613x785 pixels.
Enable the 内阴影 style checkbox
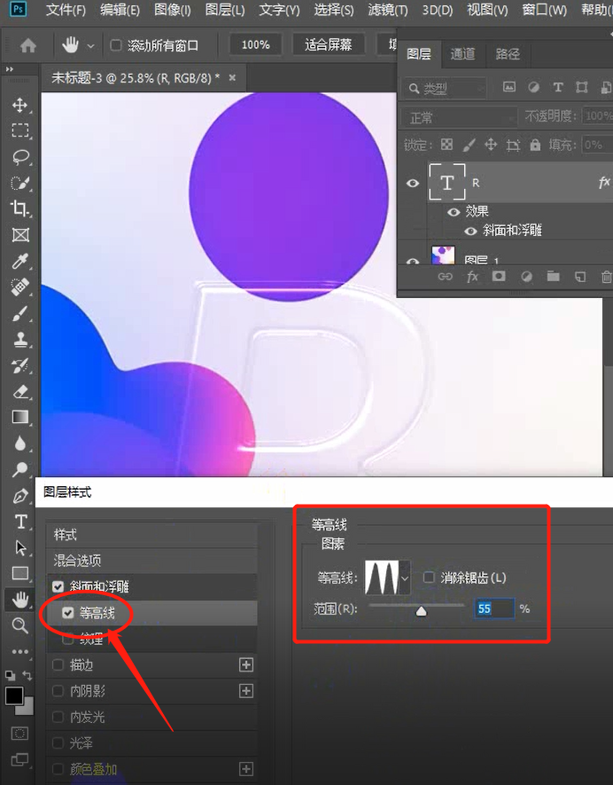(58, 691)
